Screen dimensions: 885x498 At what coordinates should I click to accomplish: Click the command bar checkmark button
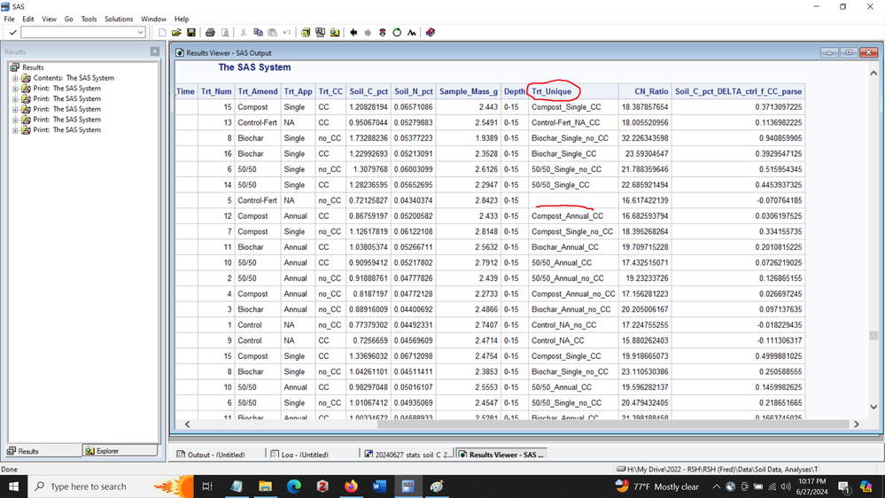pyautogui.click(x=12, y=33)
